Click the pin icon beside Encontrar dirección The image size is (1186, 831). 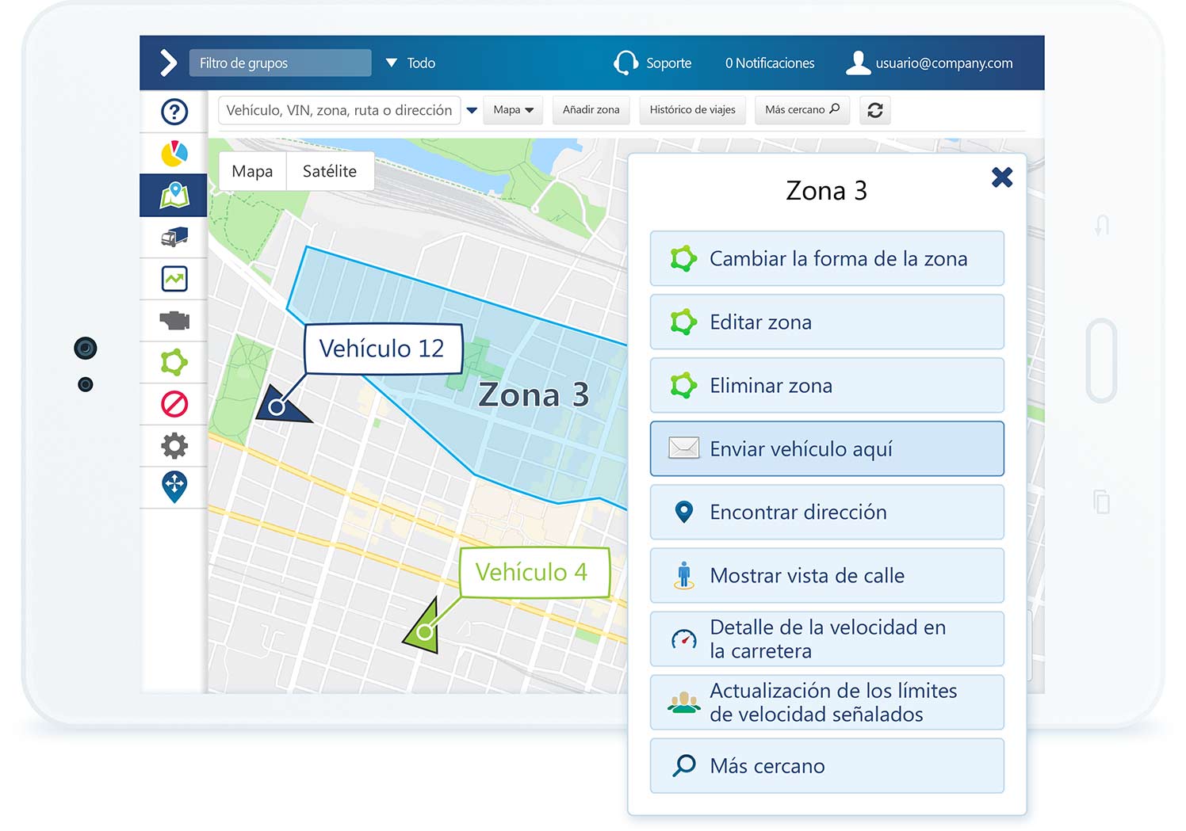point(683,512)
